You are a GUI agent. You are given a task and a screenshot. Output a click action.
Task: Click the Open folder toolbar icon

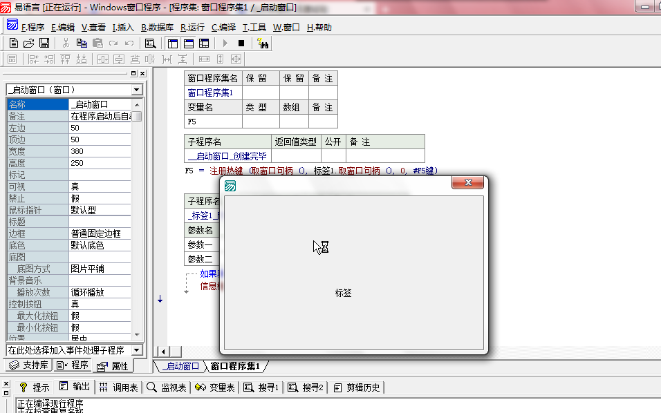pyautogui.click(x=28, y=43)
